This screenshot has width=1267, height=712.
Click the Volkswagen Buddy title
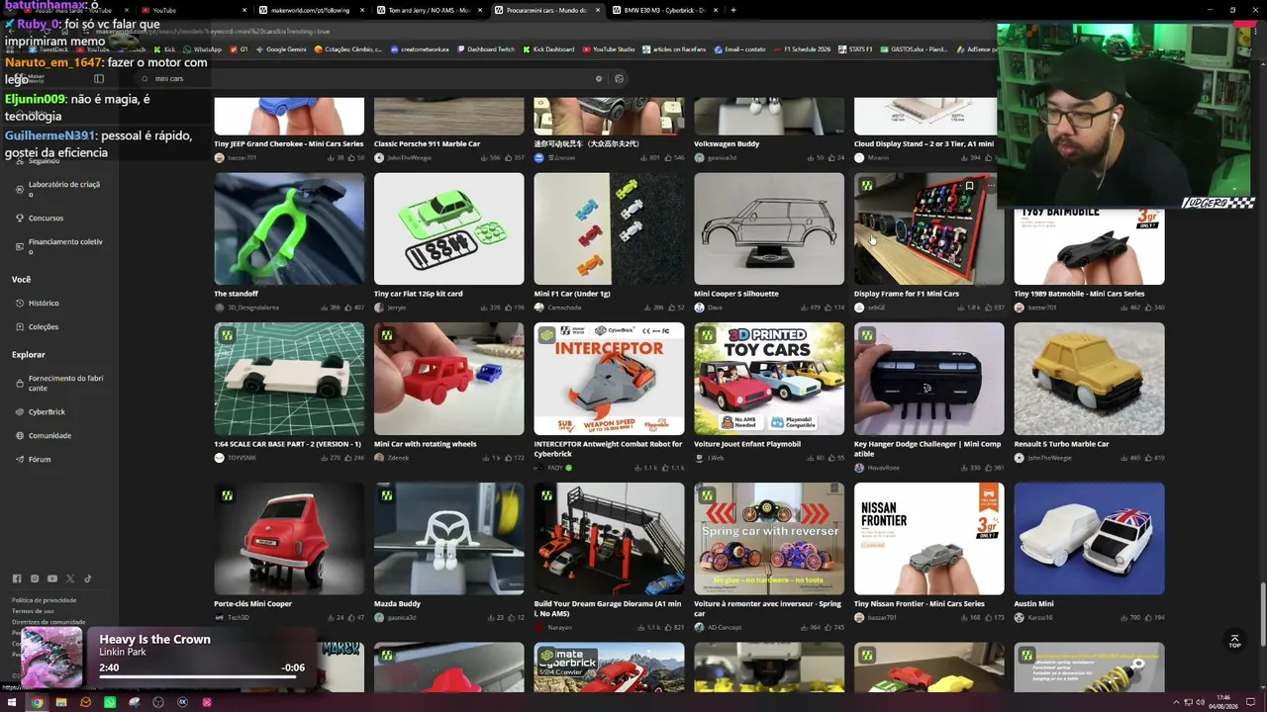click(728, 143)
